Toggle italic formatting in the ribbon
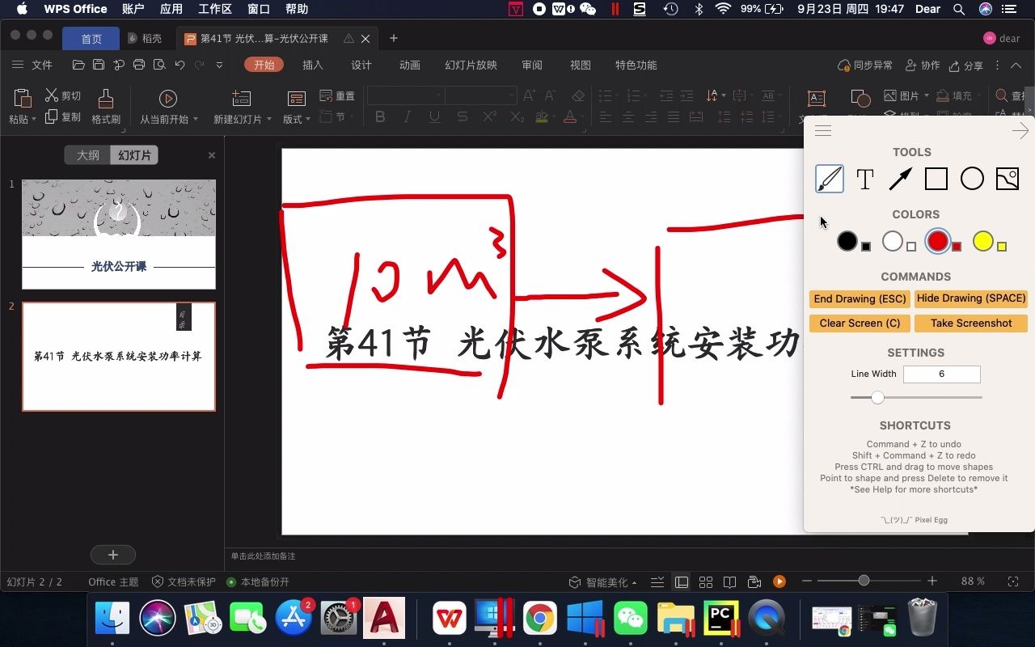Viewport: 1035px width, 647px height. coord(407,116)
